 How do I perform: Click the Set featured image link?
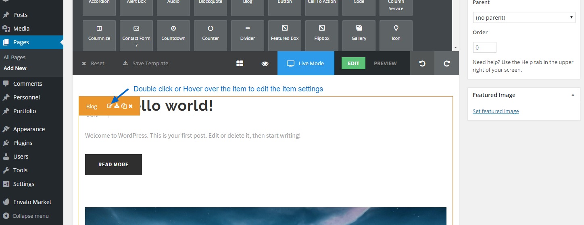[496, 111]
